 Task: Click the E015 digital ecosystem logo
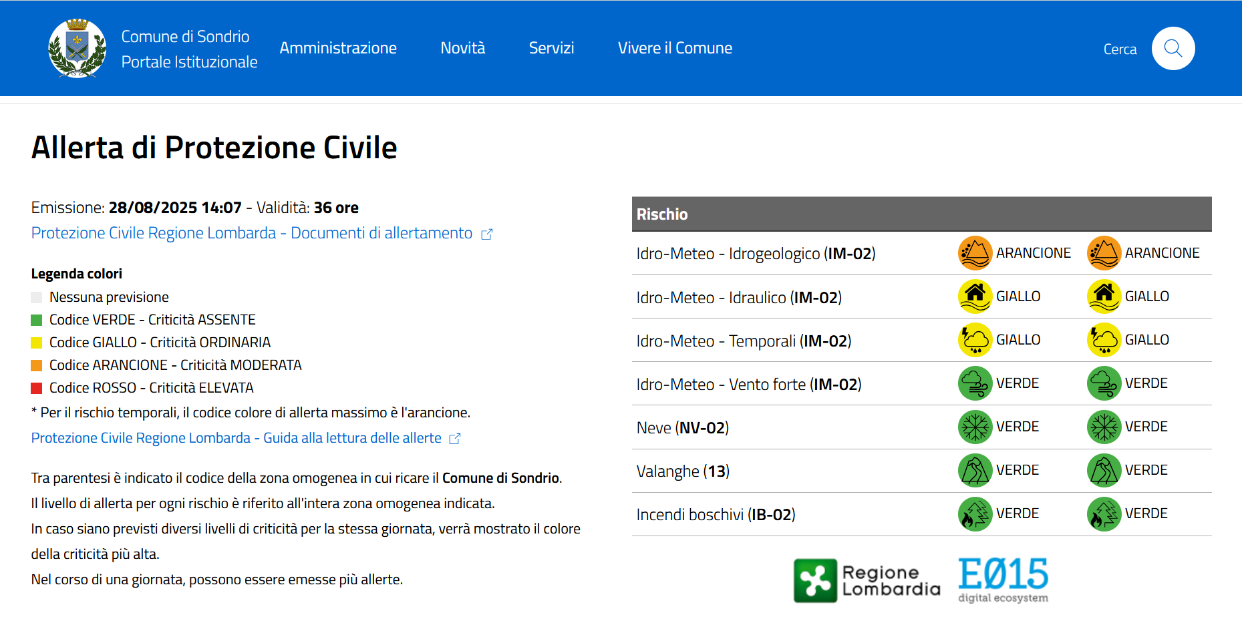pyautogui.click(x=1003, y=580)
